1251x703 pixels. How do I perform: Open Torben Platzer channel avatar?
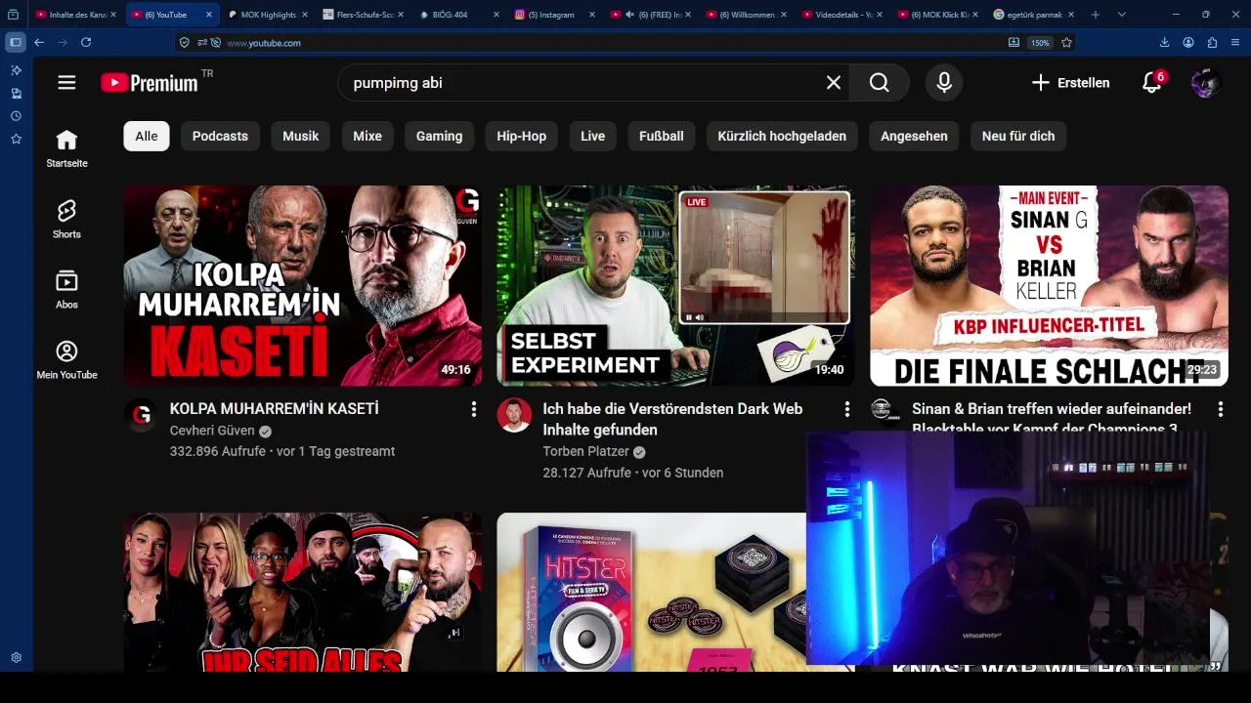click(x=514, y=415)
